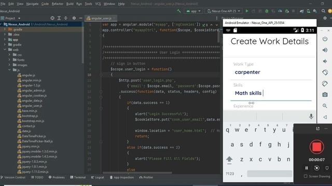332x186 pixels.
Task: Tap the microphone icon on the keyboard
Action: pyautogui.click(x=311, y=116)
